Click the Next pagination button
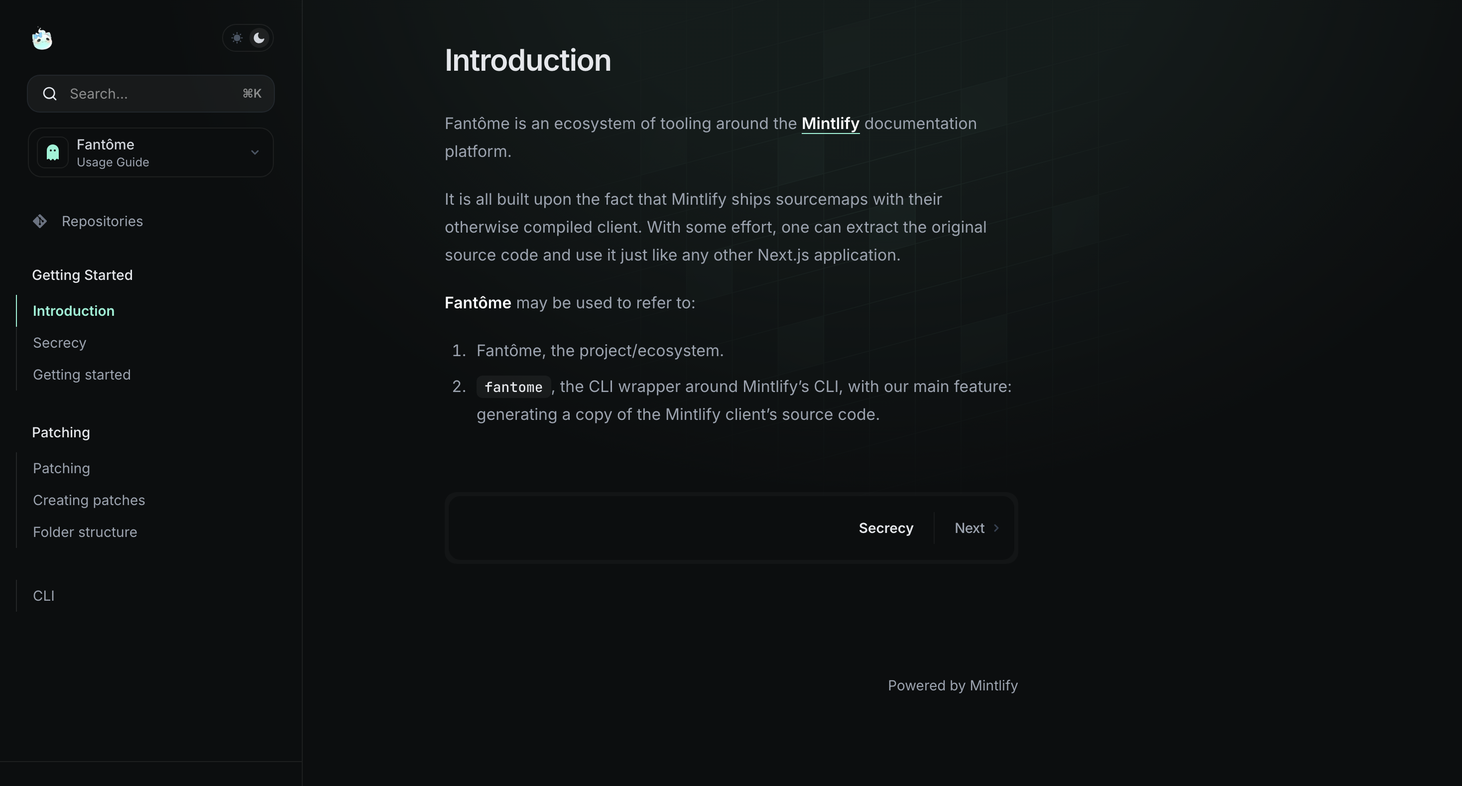 (970, 528)
